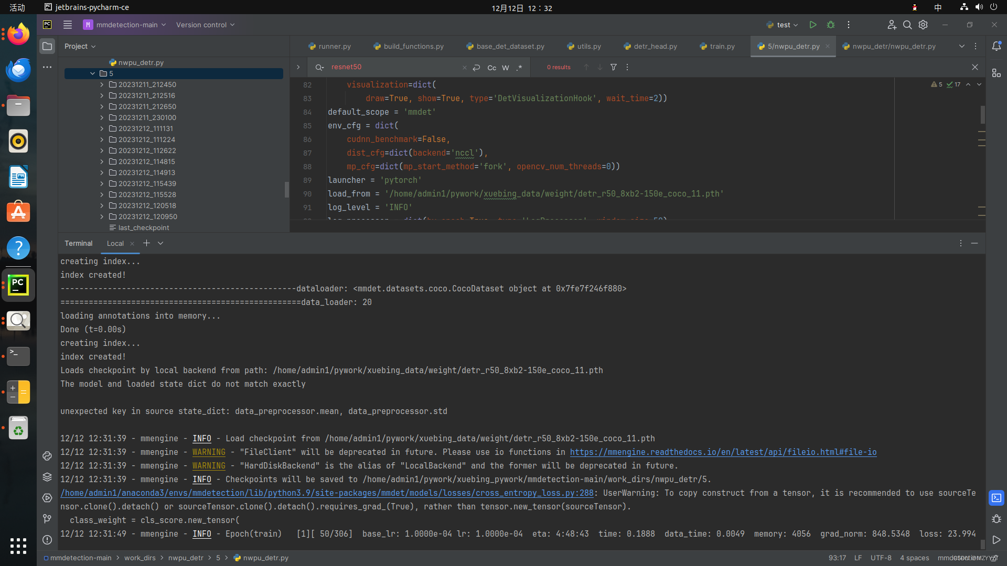Switch to detr_head.py editor tab

[x=655, y=46]
